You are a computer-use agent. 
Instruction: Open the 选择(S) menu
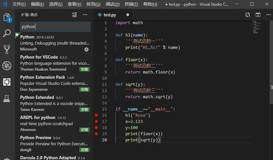pyautogui.click(x=56, y=4)
